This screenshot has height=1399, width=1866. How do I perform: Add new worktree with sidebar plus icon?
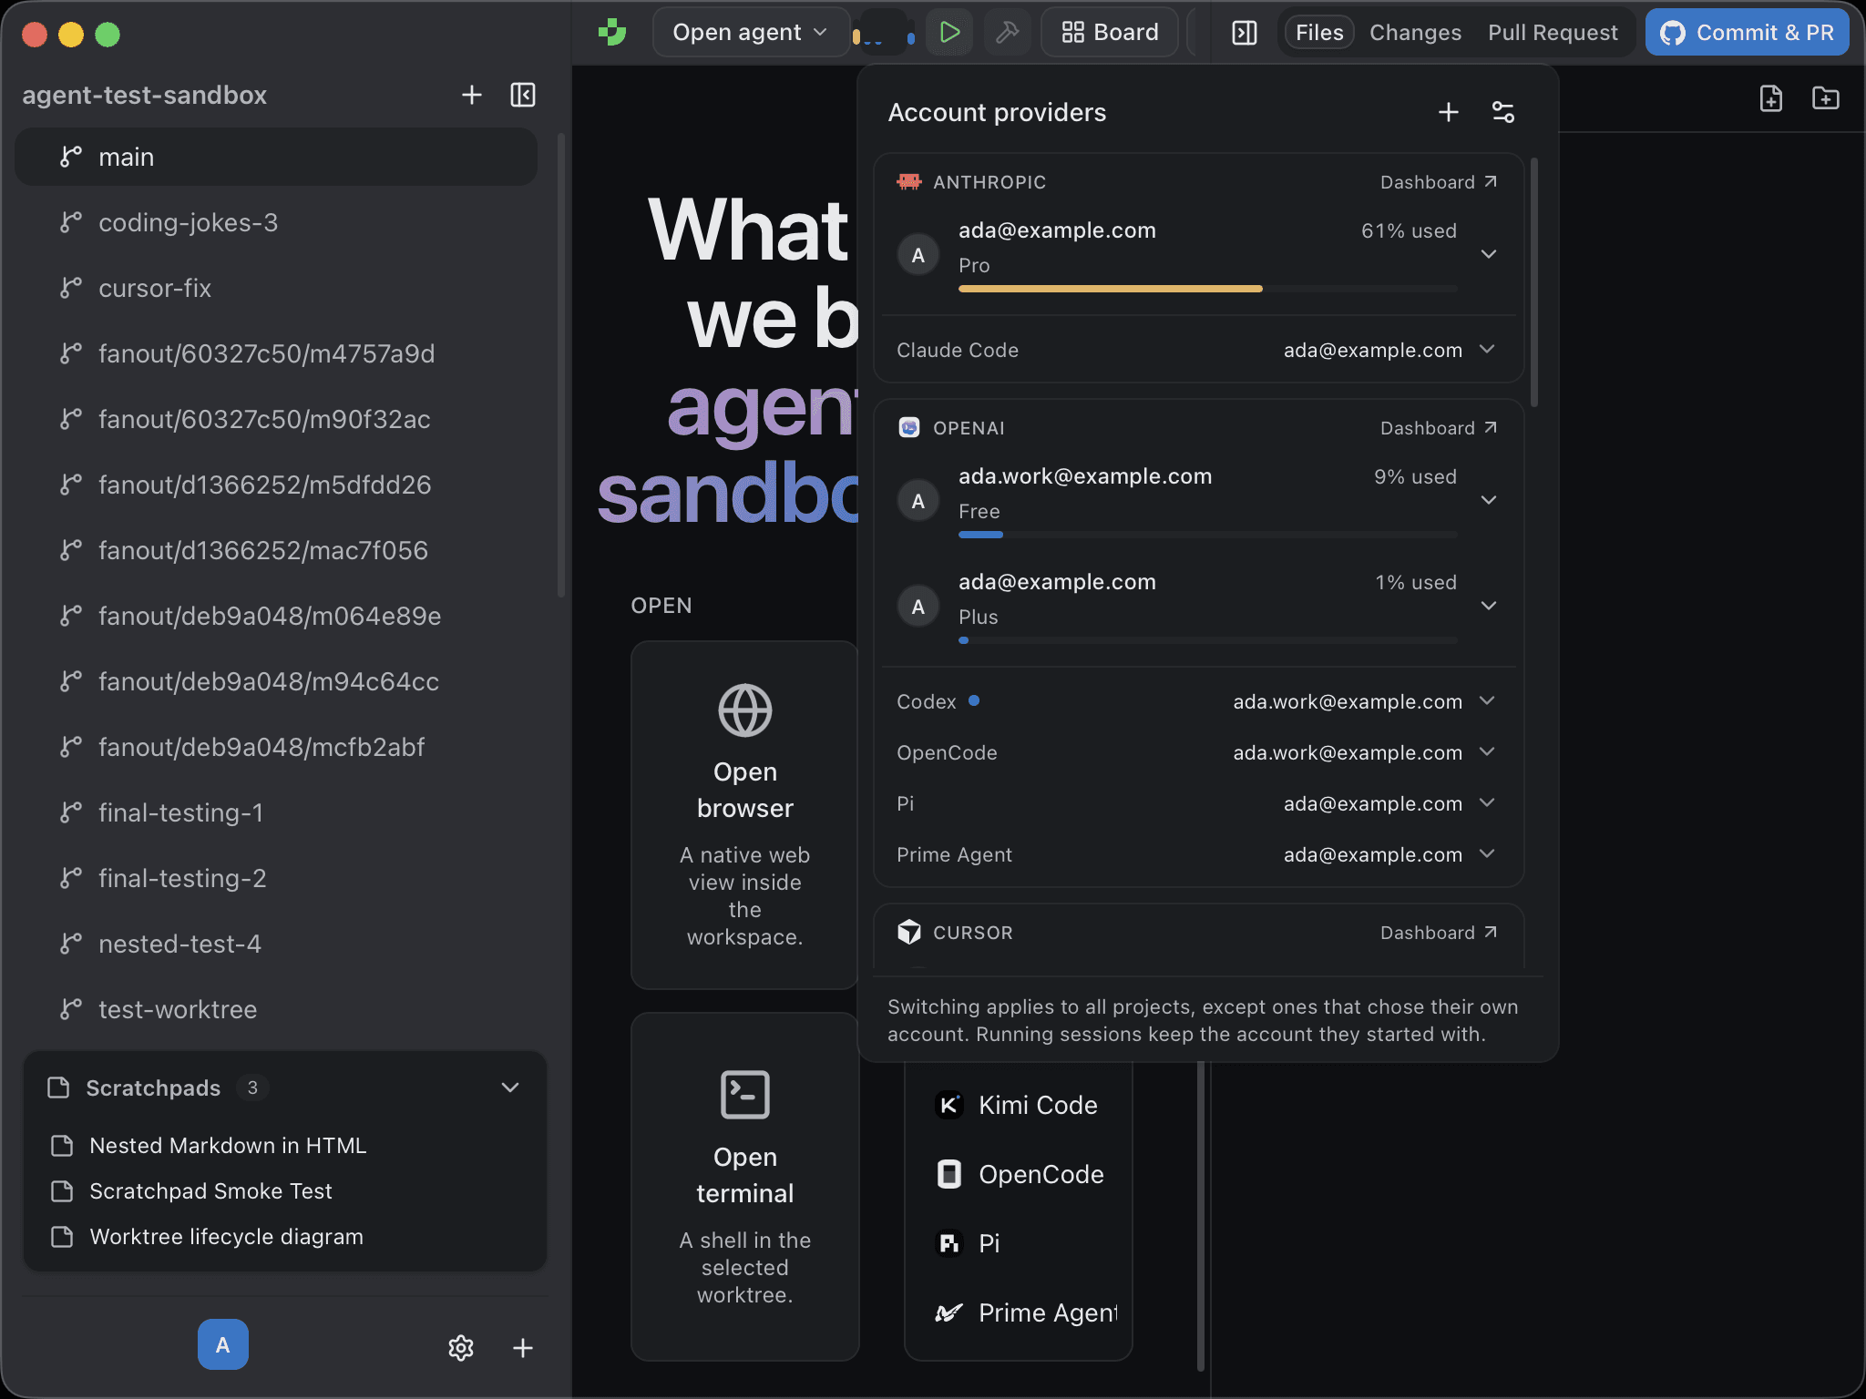pyautogui.click(x=471, y=95)
